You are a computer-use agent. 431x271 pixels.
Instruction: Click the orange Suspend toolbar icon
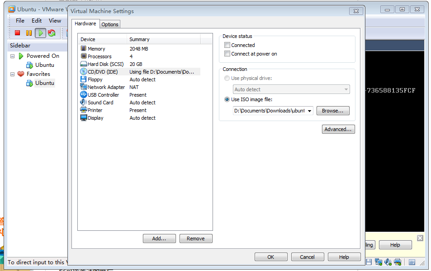pos(29,33)
